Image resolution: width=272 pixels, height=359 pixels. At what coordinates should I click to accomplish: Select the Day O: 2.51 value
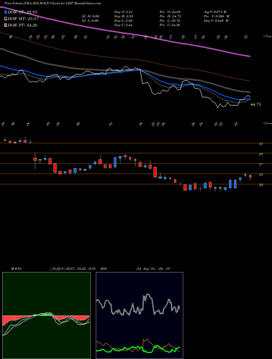pos(123,12)
